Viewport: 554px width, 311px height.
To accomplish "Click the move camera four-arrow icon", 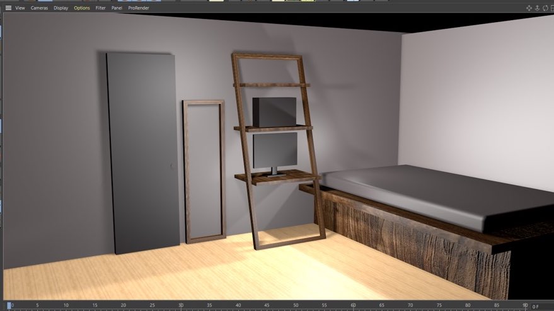I will click(529, 8).
